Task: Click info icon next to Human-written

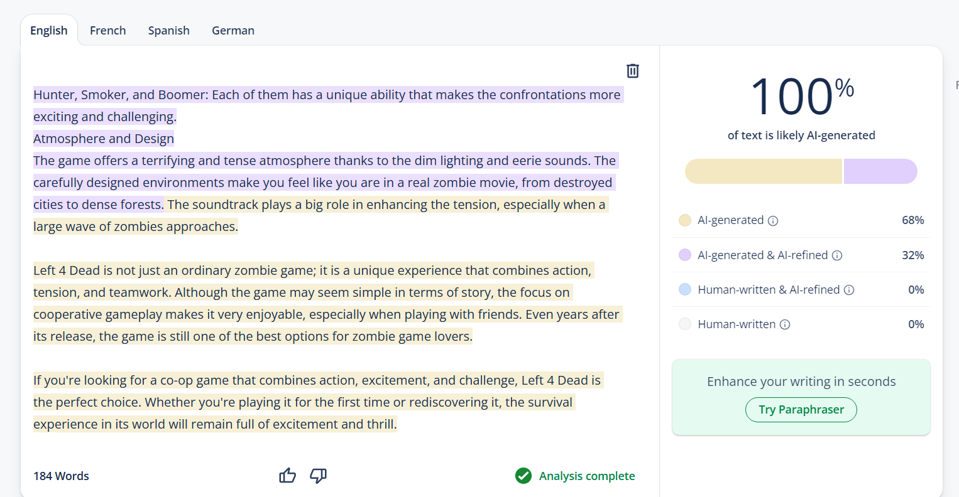Action: [x=785, y=324]
